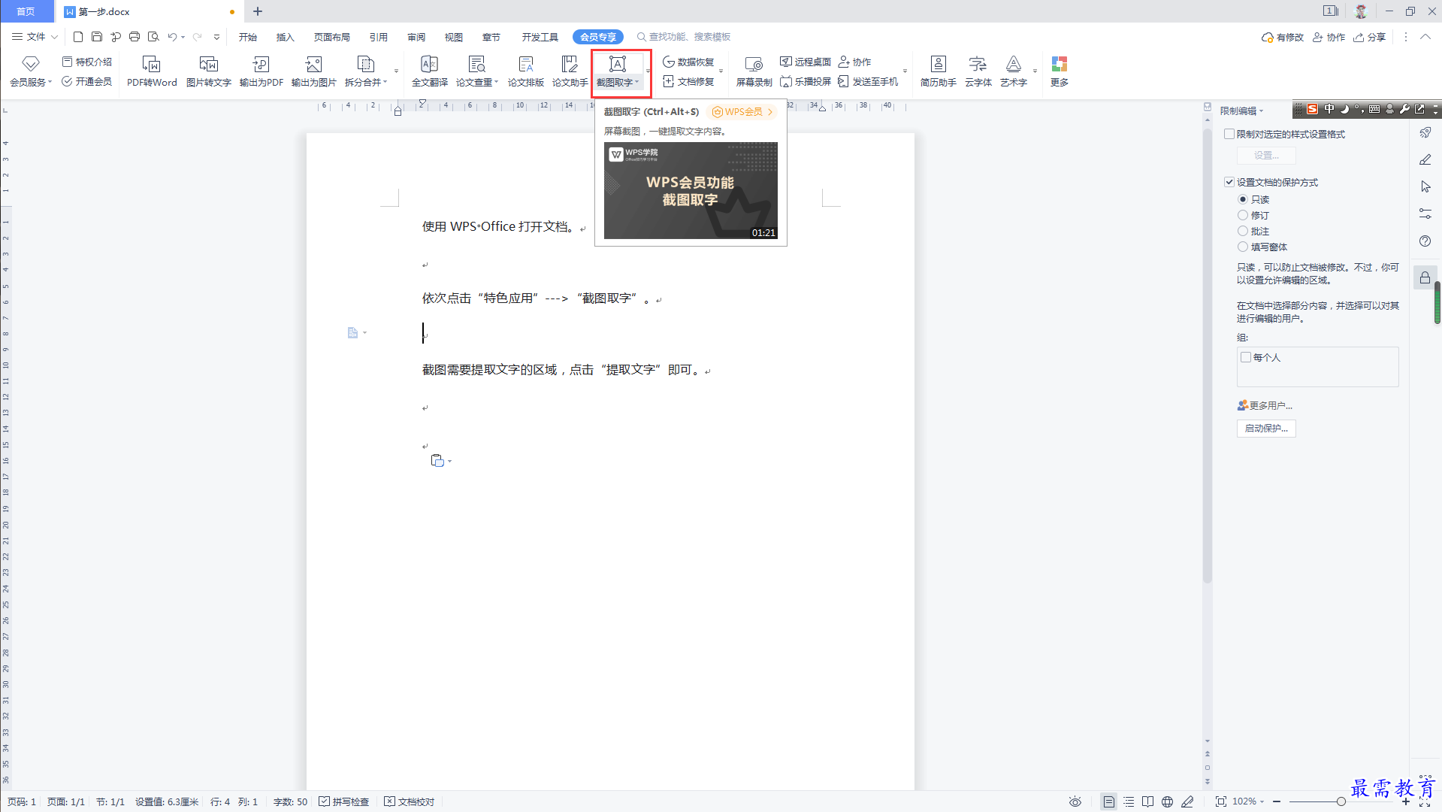1442x812 pixels.
Task: Click the 屏幕录制 screen recording icon
Action: point(754,65)
